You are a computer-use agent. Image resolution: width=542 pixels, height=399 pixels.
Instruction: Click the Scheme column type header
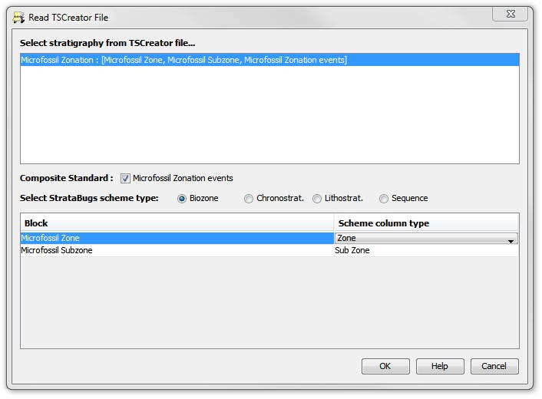click(x=425, y=223)
